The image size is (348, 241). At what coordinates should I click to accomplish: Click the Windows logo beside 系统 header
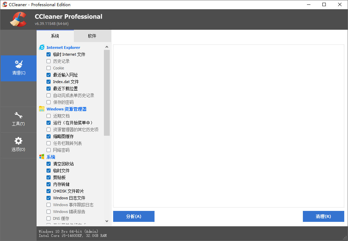42,157
